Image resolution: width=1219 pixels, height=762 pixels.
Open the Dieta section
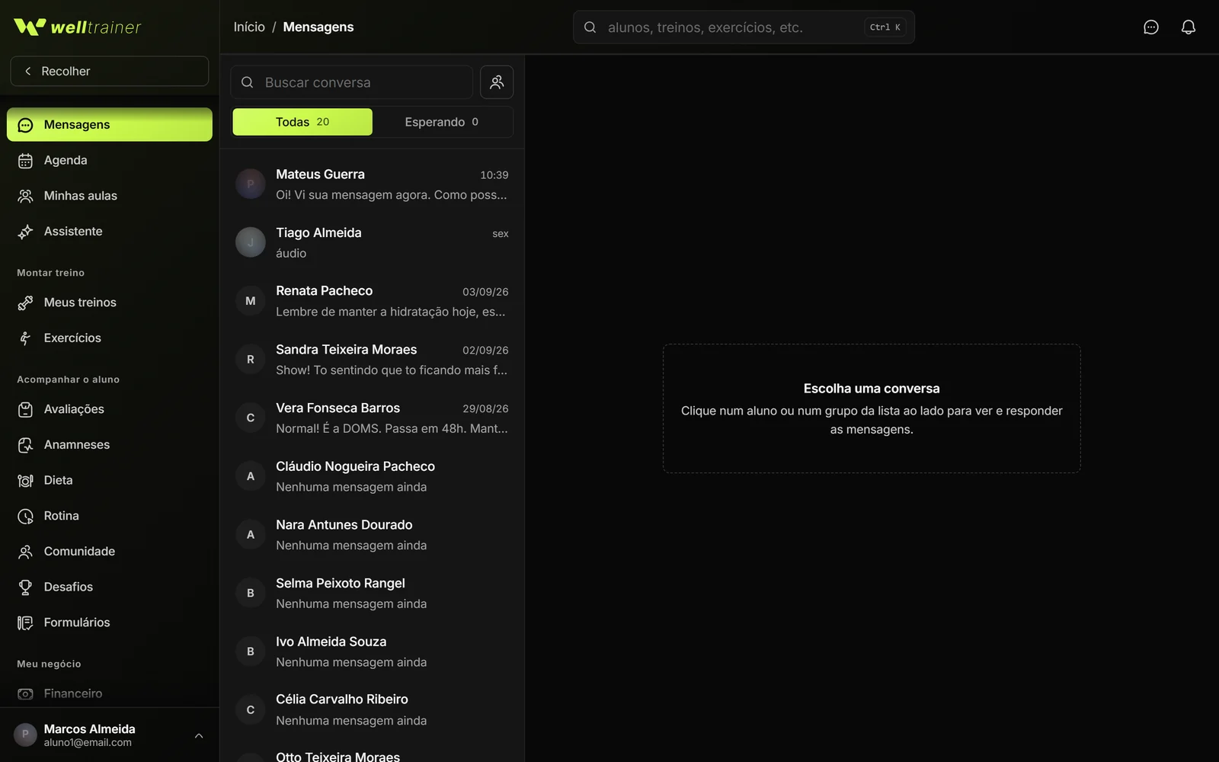point(110,480)
